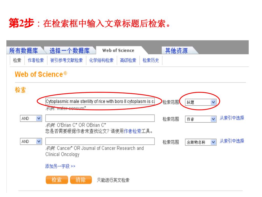Image resolution: width=262 pixels, height=197 pixels.
Task: Open the first AND operator dropdown
Action: (31, 119)
